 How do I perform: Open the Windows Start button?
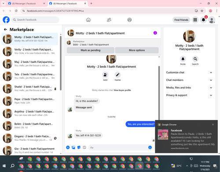coord(4,166)
